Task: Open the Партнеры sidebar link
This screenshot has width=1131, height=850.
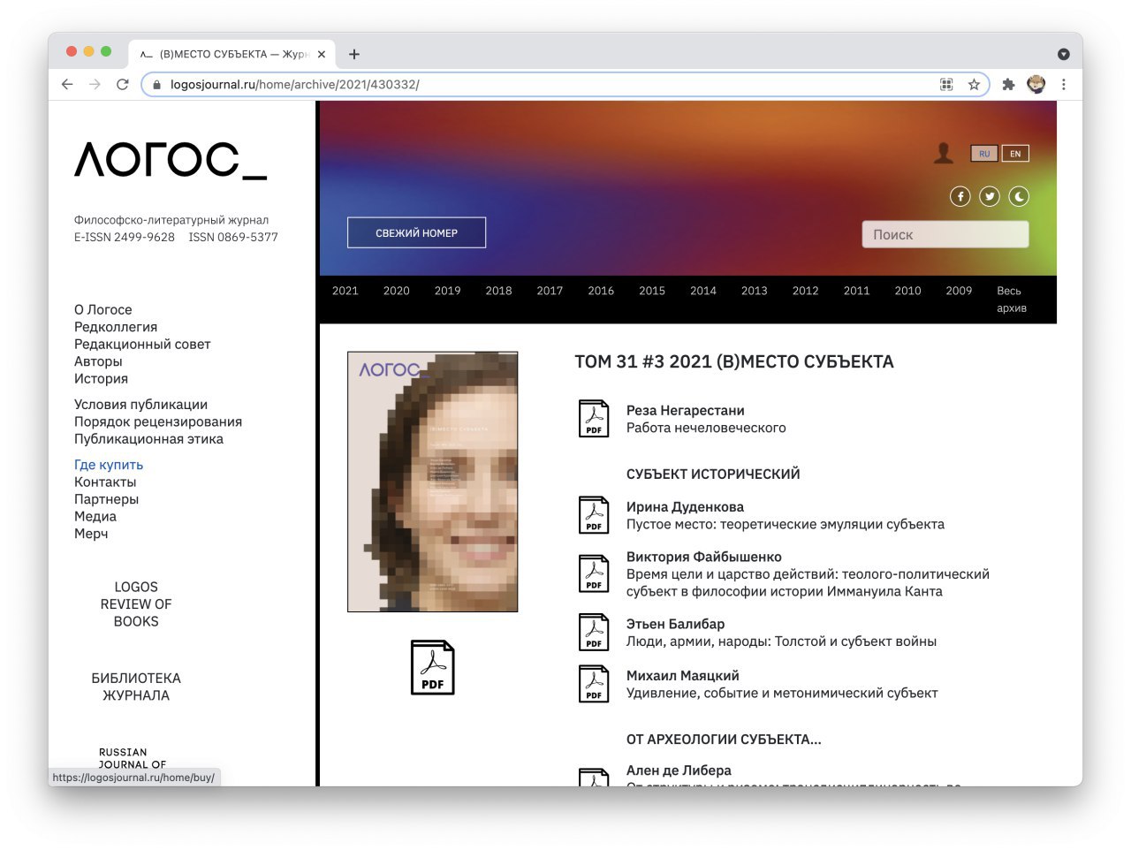Action: click(x=106, y=499)
